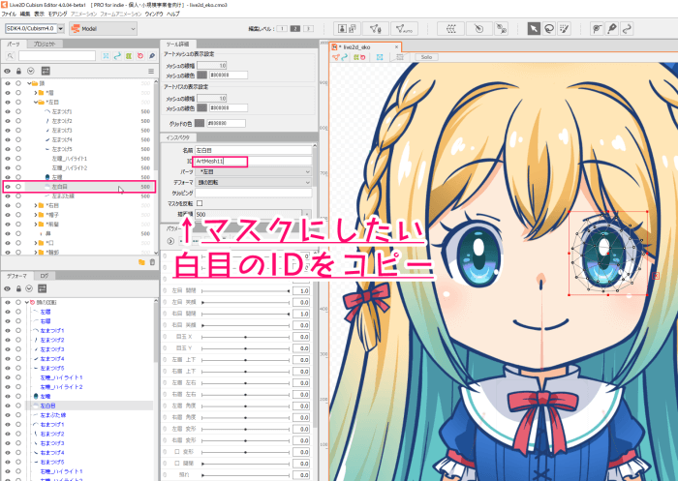This screenshot has height=481, width=678.
Task: Click the focus view icon in canvas toolbar
Action: point(380,57)
